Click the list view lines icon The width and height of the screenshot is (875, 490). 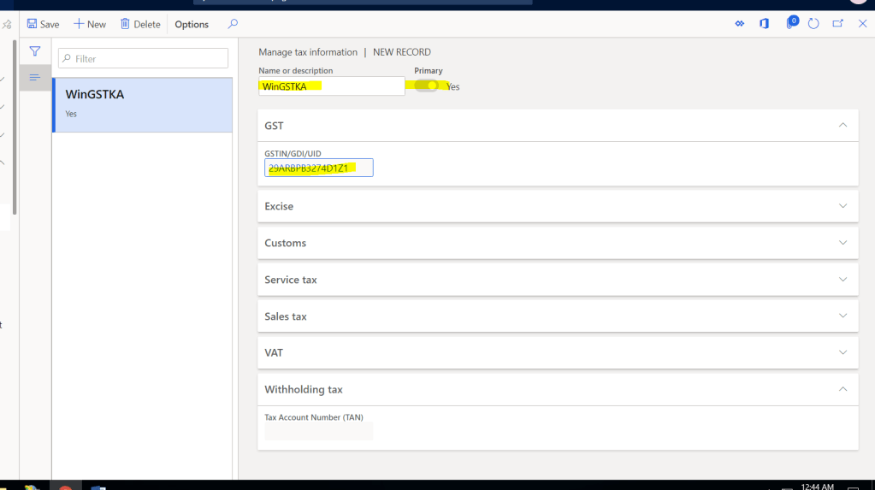(35, 77)
